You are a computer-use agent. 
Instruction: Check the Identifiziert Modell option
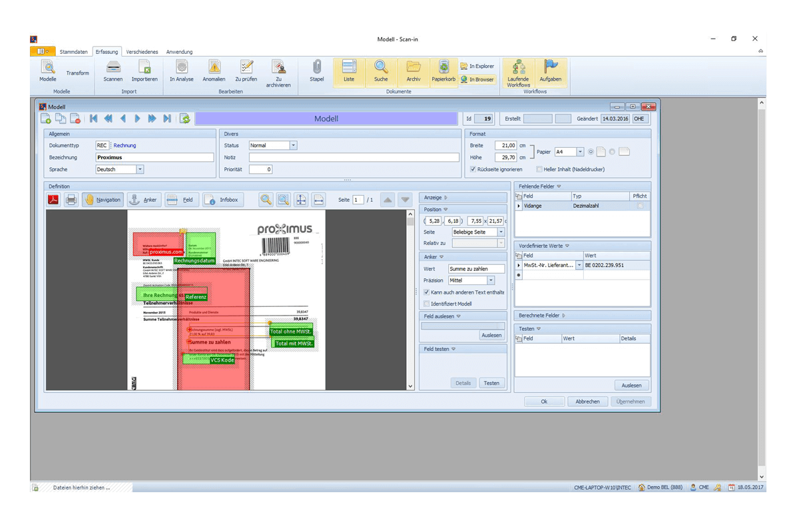click(427, 304)
